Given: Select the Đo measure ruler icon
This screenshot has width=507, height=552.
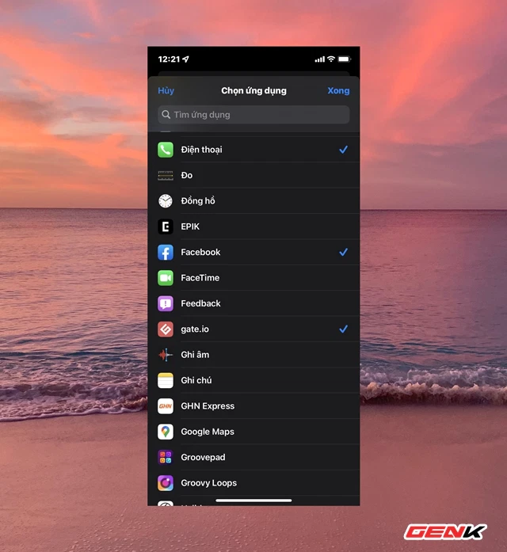Looking at the screenshot, I should pyautogui.click(x=165, y=175).
